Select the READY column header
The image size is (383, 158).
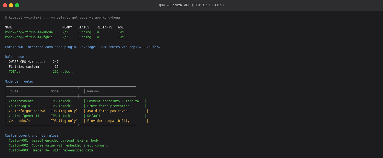tap(67, 27)
